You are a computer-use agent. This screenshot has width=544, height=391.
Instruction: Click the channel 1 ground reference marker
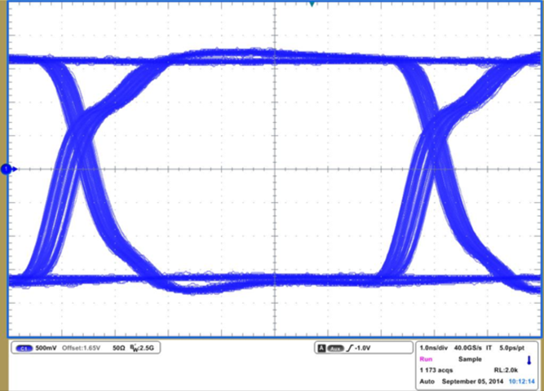tap(8, 169)
